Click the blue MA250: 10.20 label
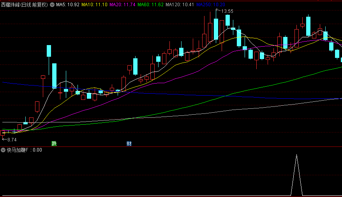Viewport: 342px width, 197px height. (x=211, y=5)
